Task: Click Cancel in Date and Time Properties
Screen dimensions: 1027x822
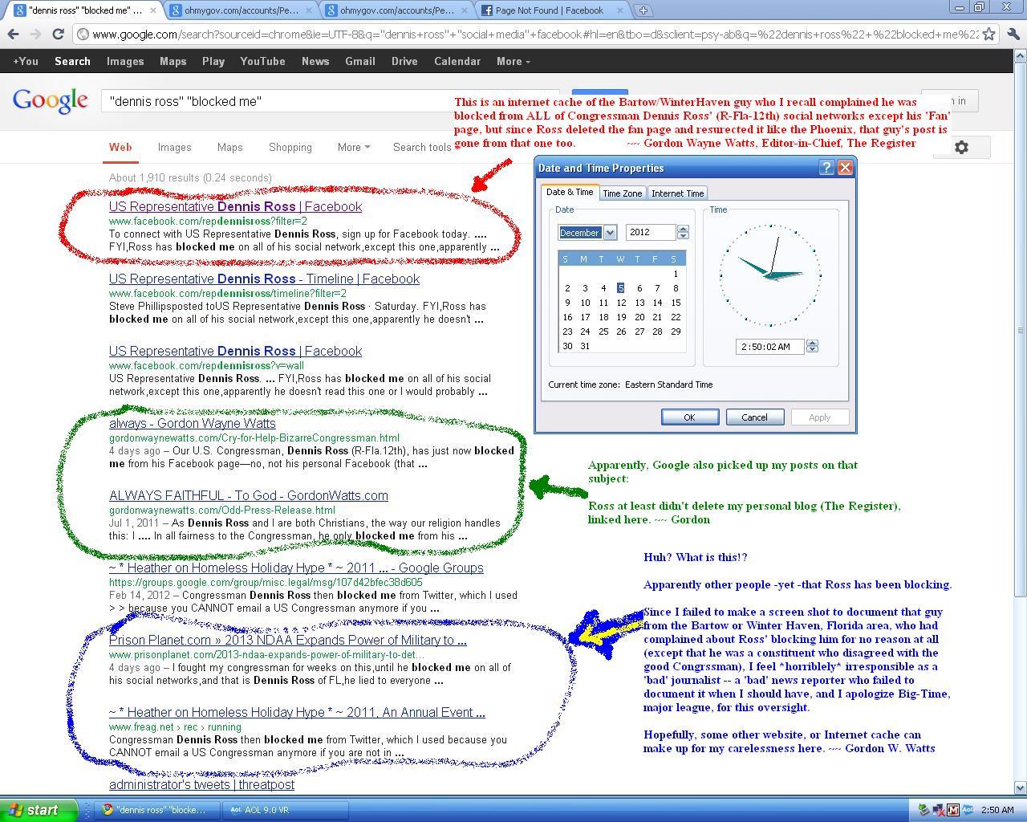Action: (754, 417)
